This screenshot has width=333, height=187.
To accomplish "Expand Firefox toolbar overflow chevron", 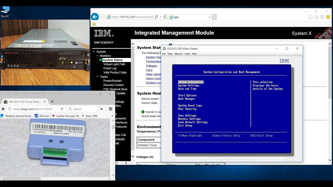I will coord(101,109).
